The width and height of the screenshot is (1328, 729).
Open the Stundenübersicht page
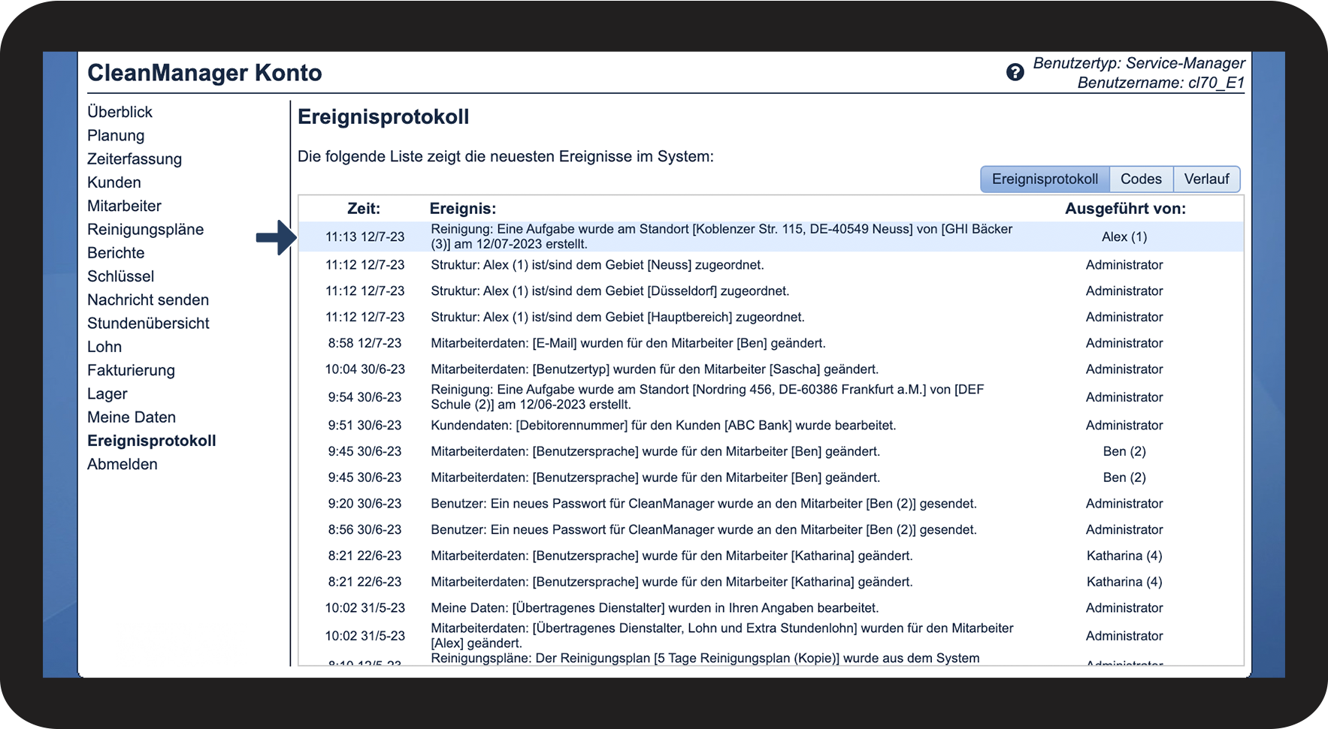click(x=148, y=324)
